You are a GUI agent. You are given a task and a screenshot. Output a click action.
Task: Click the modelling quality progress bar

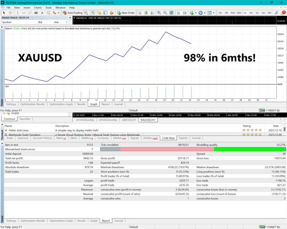[x=193, y=149]
